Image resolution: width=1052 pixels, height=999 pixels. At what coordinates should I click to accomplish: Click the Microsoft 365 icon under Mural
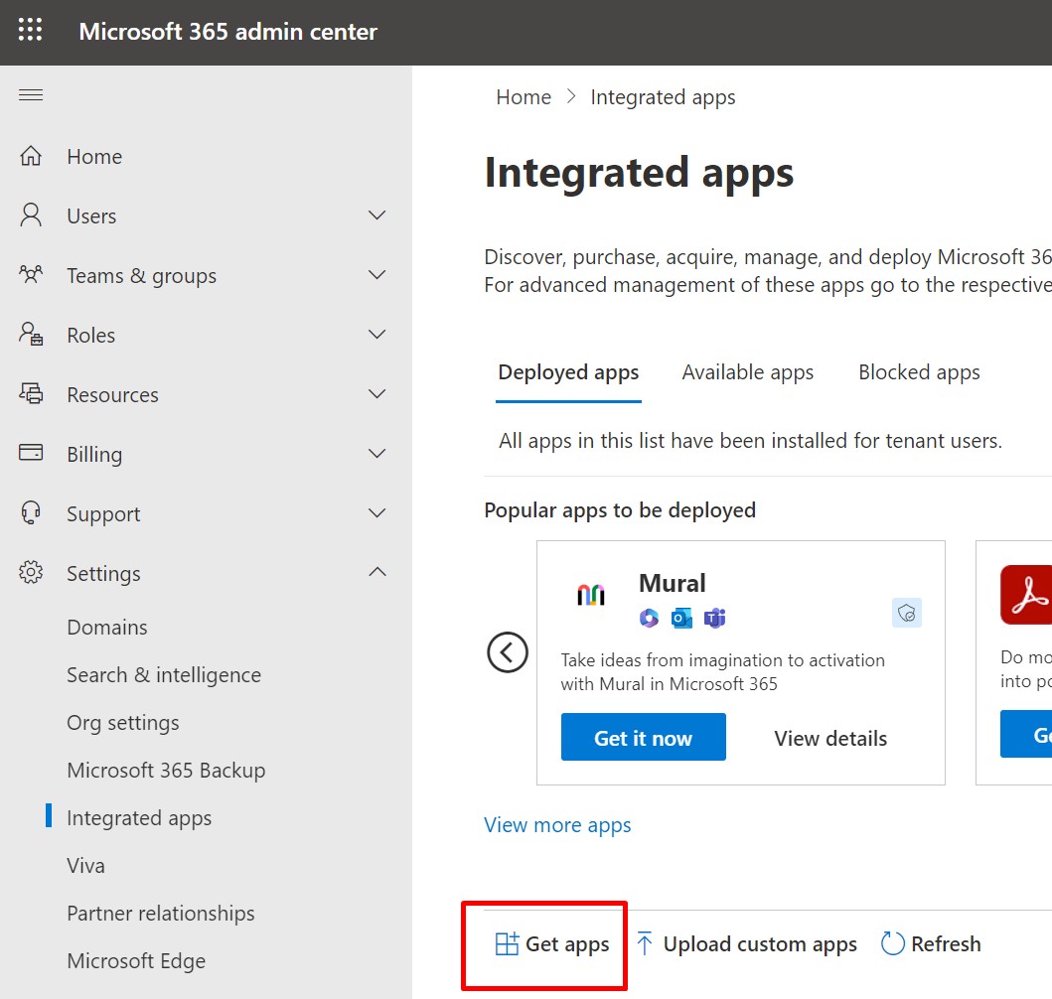(x=649, y=618)
